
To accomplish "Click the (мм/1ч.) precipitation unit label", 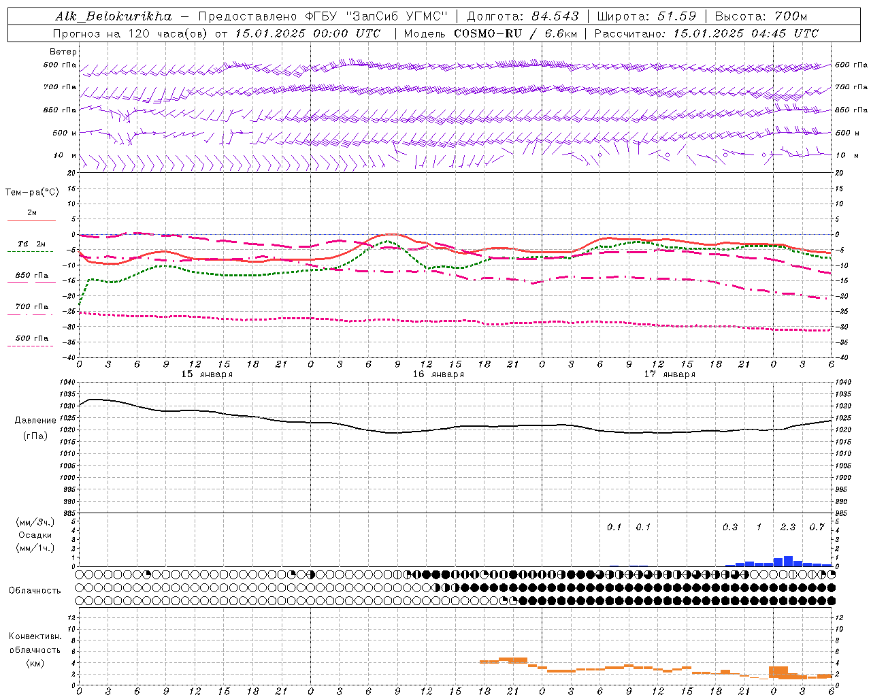I will [x=35, y=548].
